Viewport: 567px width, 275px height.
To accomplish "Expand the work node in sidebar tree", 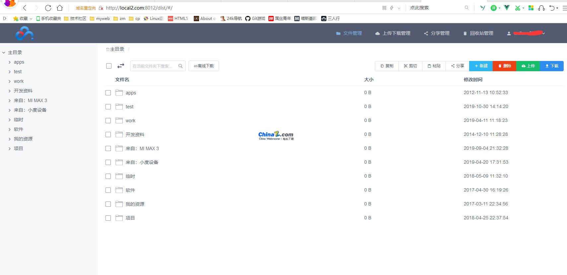I will tap(10, 81).
